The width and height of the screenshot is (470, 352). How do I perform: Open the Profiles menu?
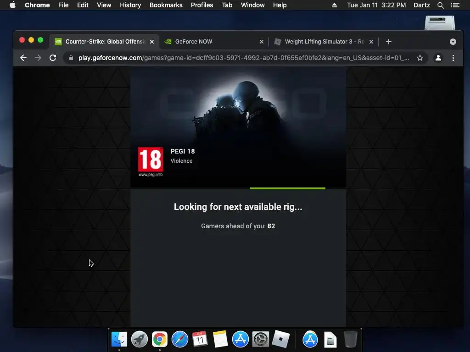coord(202,5)
